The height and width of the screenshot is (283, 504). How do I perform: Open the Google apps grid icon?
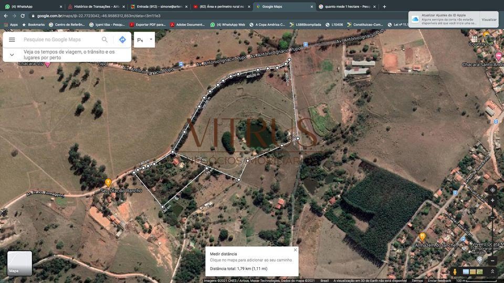tap(475, 39)
